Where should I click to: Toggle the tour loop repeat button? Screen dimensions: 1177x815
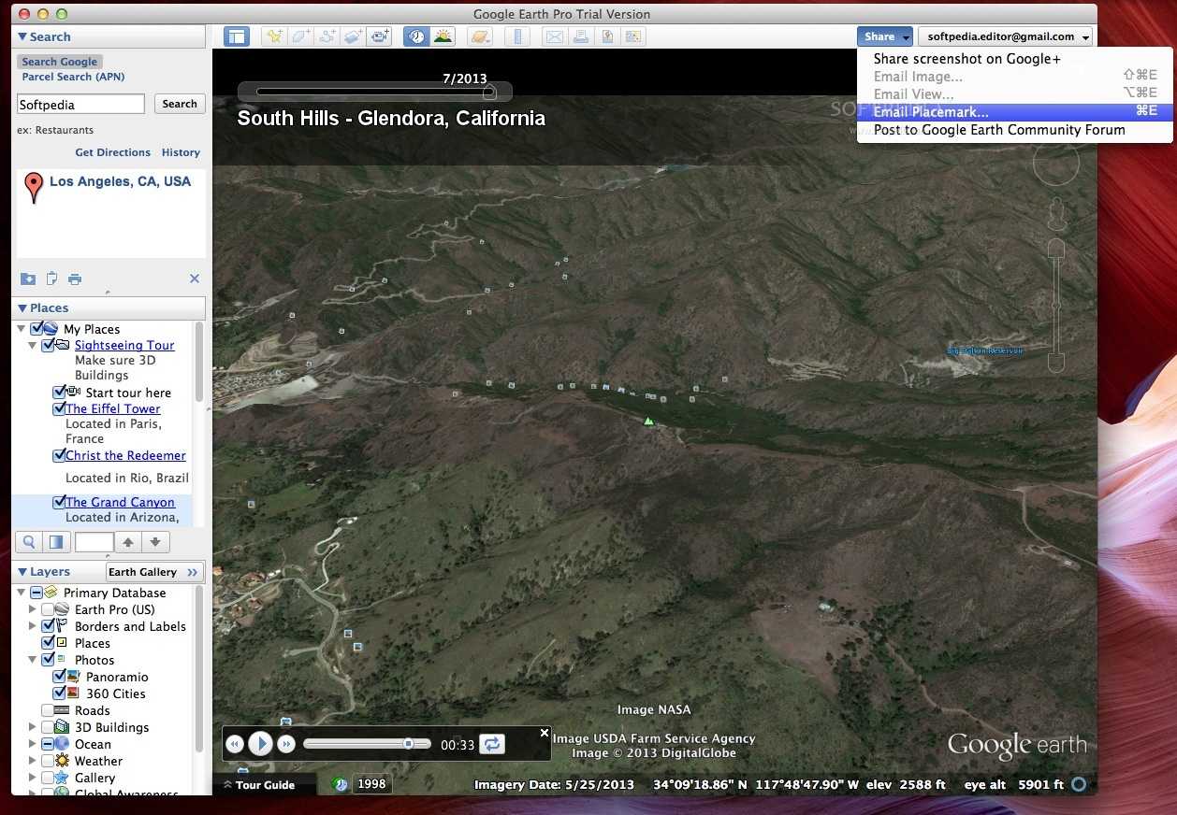pos(492,744)
